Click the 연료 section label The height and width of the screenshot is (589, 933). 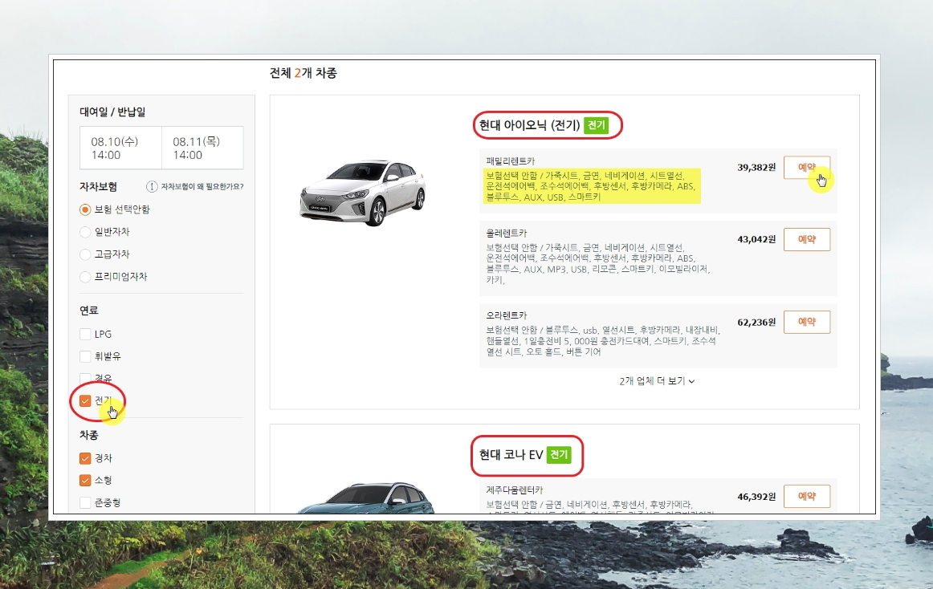pyautogui.click(x=89, y=311)
